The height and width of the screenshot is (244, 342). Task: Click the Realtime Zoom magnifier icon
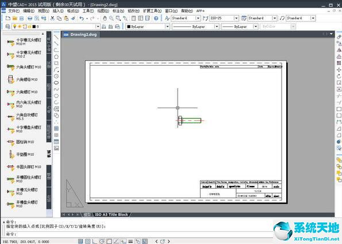(x=112, y=18)
